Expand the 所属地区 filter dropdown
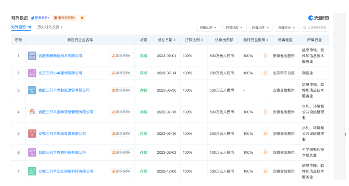The image size is (349, 186). [x=261, y=28]
